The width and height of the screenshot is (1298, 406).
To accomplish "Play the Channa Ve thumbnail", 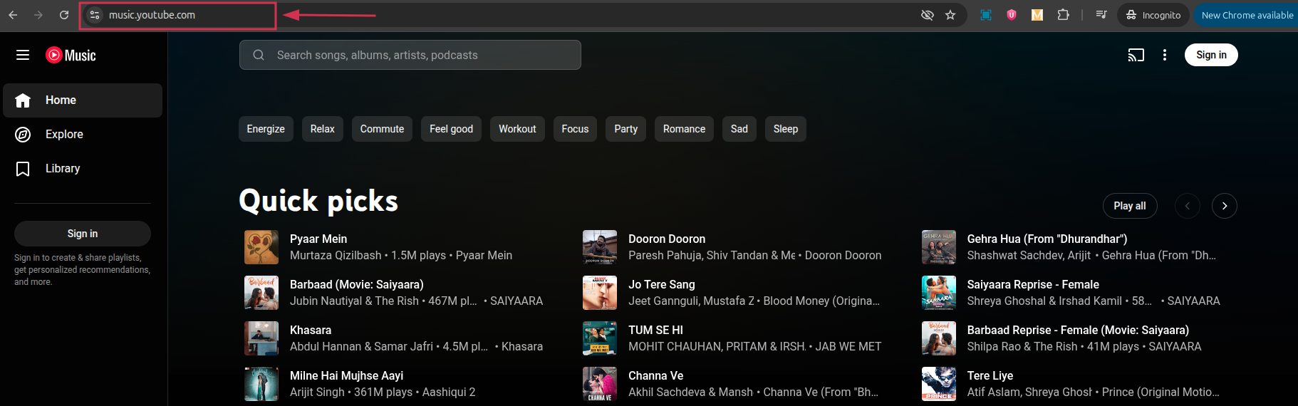I will pos(600,384).
